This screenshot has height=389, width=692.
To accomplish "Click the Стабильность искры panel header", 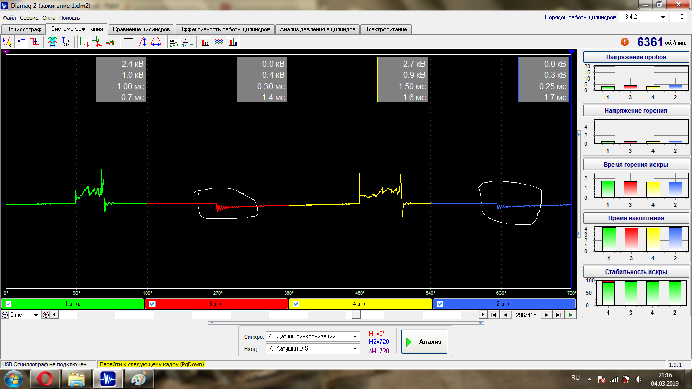I will (x=636, y=272).
